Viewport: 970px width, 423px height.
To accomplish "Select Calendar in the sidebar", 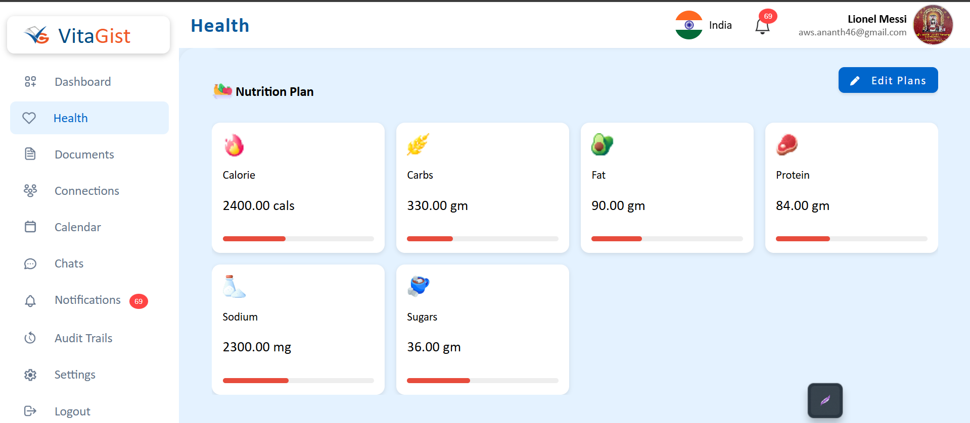I will (x=77, y=227).
